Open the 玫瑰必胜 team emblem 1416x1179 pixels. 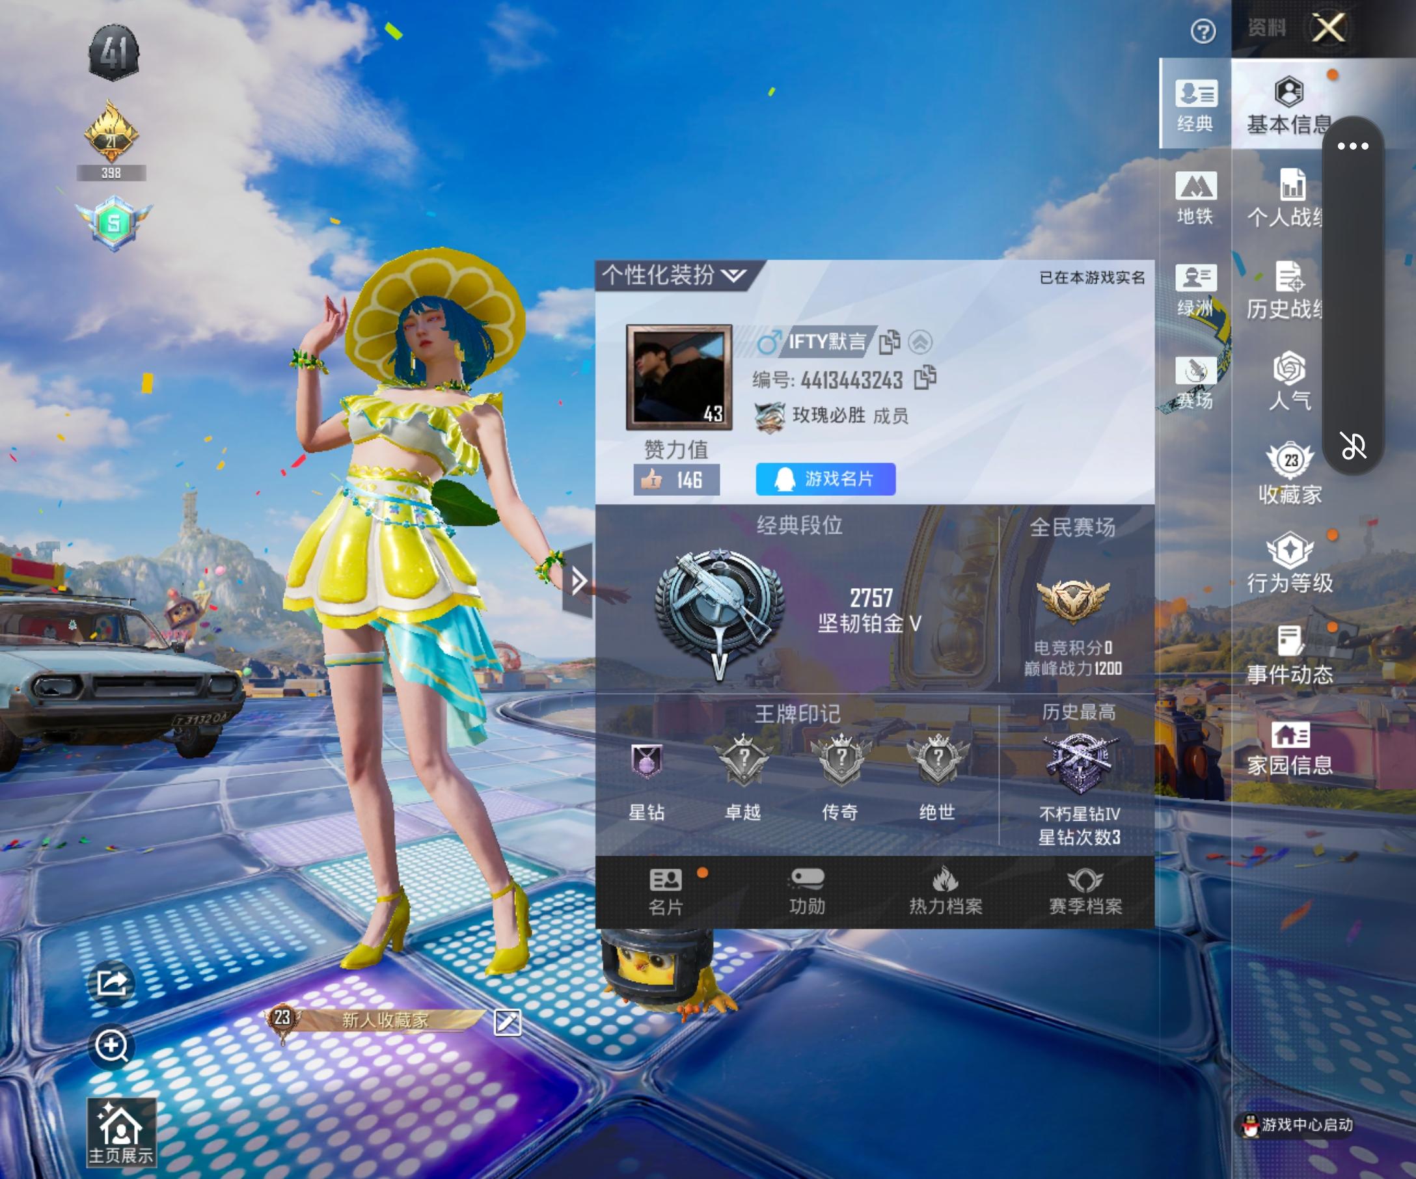pyautogui.click(x=769, y=416)
